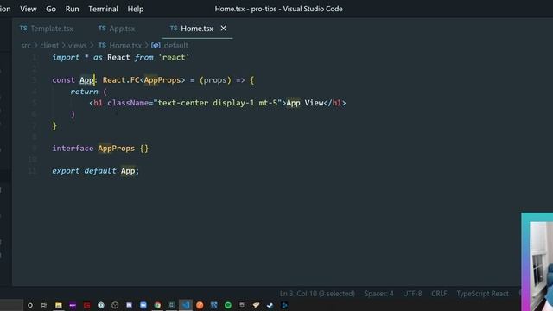The width and height of the screenshot is (553, 311).
Task: Click the 'text-center display-1 mt-5' string
Action: (217, 103)
